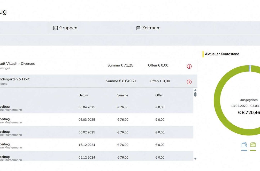Image resolution: width=260 pixels, height=171 pixels.
Task: Open the Zeitraum tab
Action: click(172, 28)
